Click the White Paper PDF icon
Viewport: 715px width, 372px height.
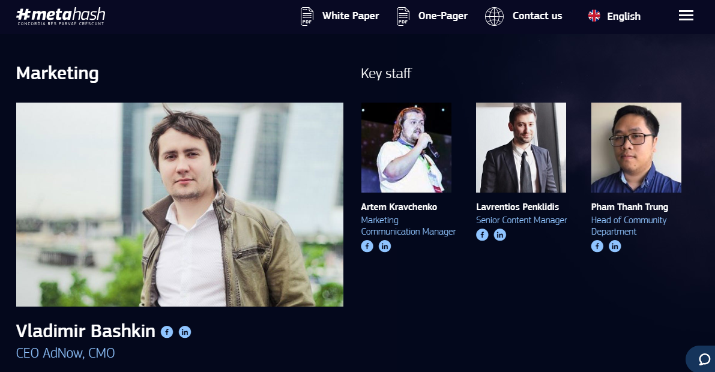(307, 16)
